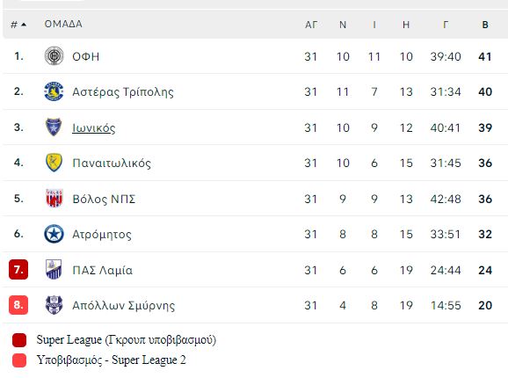Screen dimensions: 508x378
Task: Click the Υποβιβασμός Super League 2 legend swatch
Action: pyautogui.click(x=19, y=360)
